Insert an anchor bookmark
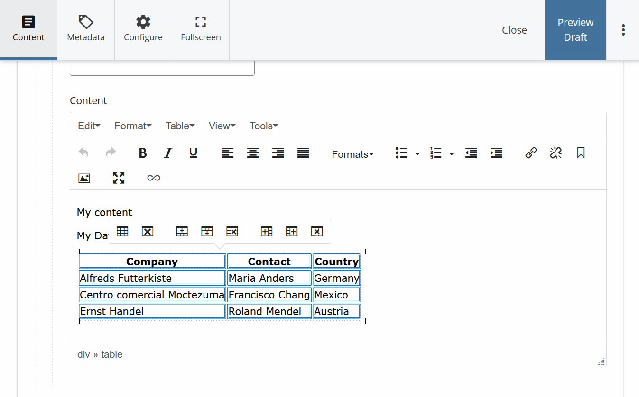The height and width of the screenshot is (397, 639). pos(581,153)
